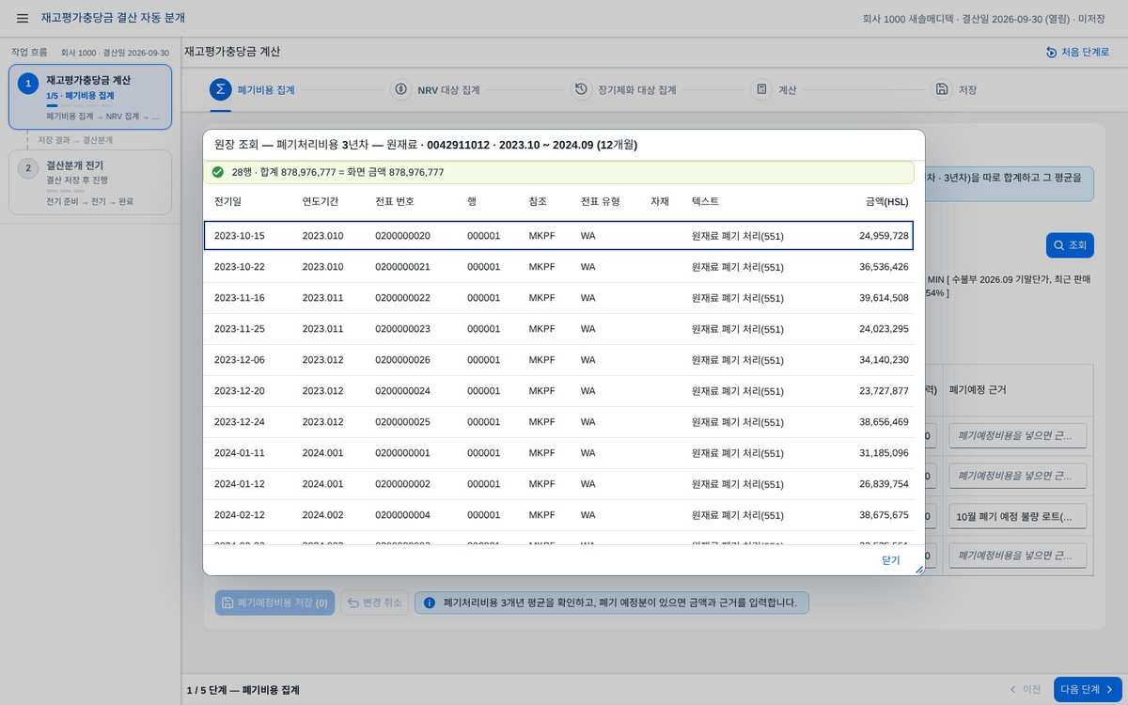
Task: Click amount 38,675,675
Action: [x=884, y=515]
